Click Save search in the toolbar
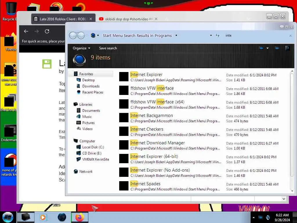Viewport: 297px width, 223px height. [108, 48]
